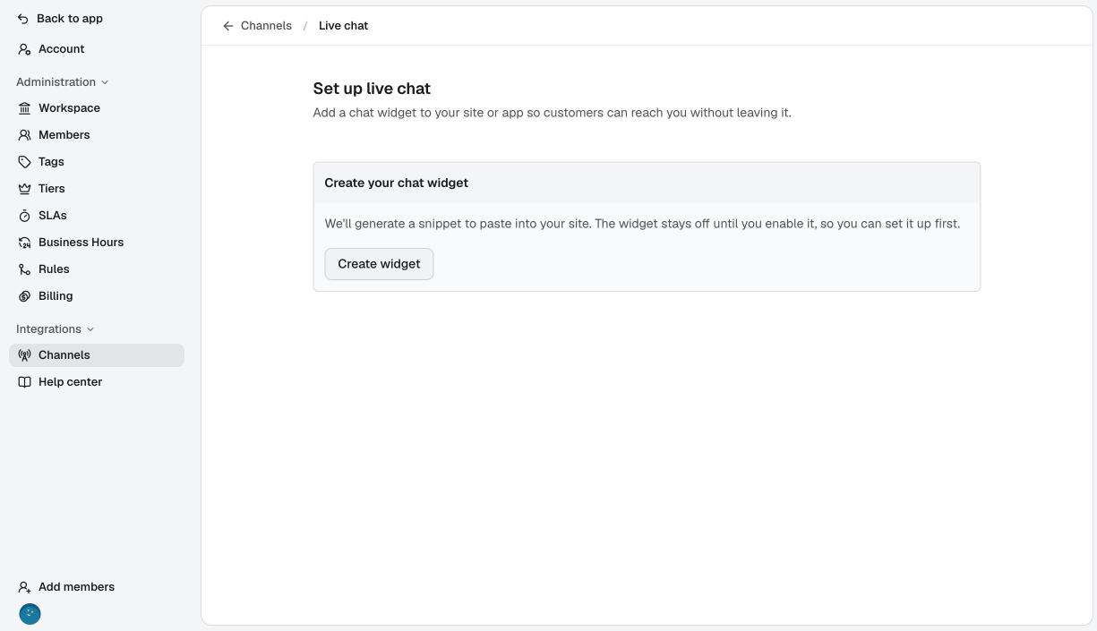Go to Billing settings

(x=97, y=296)
